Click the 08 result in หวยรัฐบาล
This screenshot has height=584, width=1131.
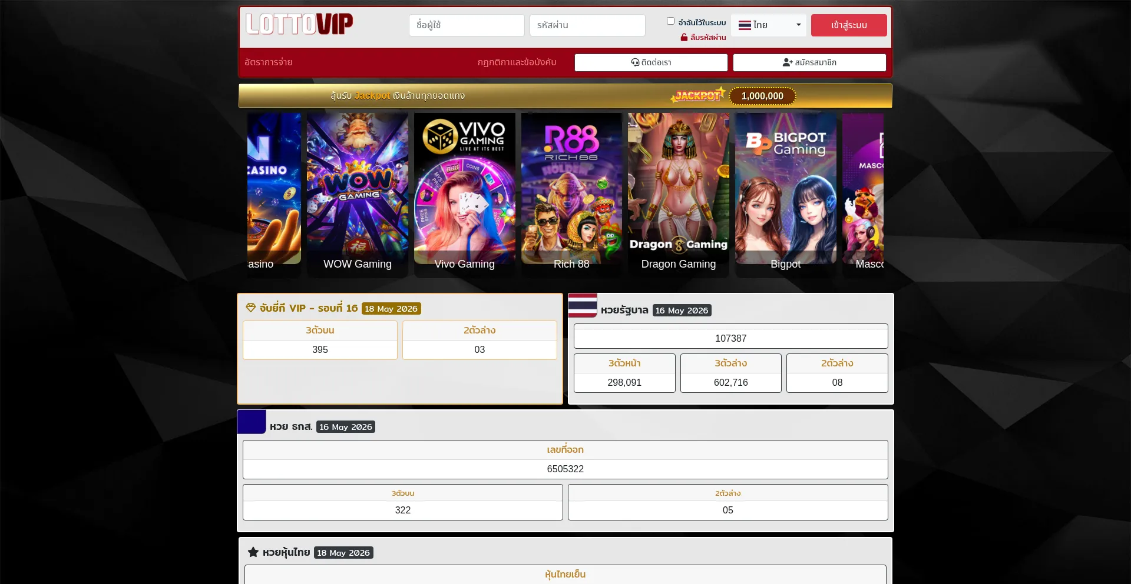(837, 382)
